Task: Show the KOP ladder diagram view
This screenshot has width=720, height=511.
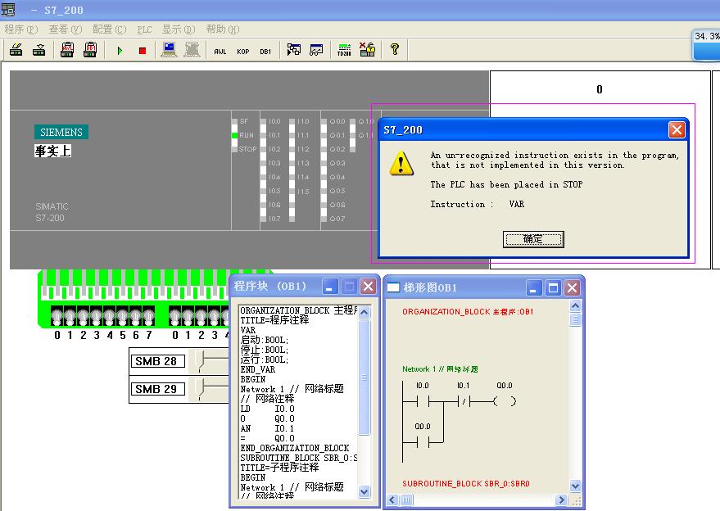Action: (242, 51)
